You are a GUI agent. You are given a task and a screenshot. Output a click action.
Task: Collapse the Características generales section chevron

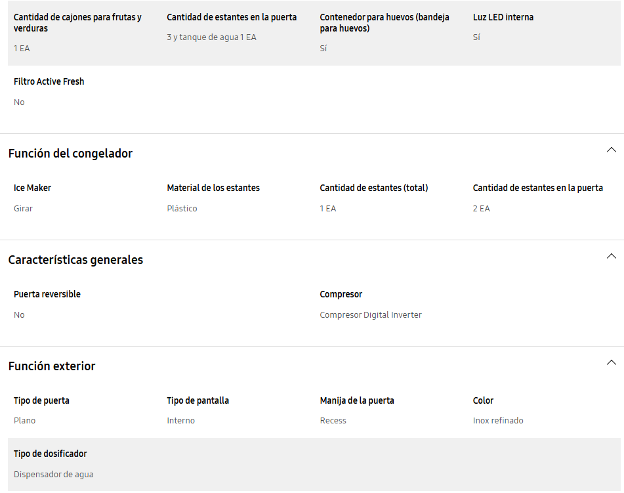coord(612,257)
